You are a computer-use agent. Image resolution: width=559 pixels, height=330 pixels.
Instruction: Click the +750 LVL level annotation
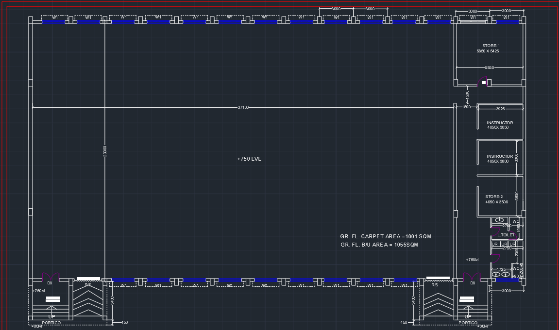[x=249, y=159]
